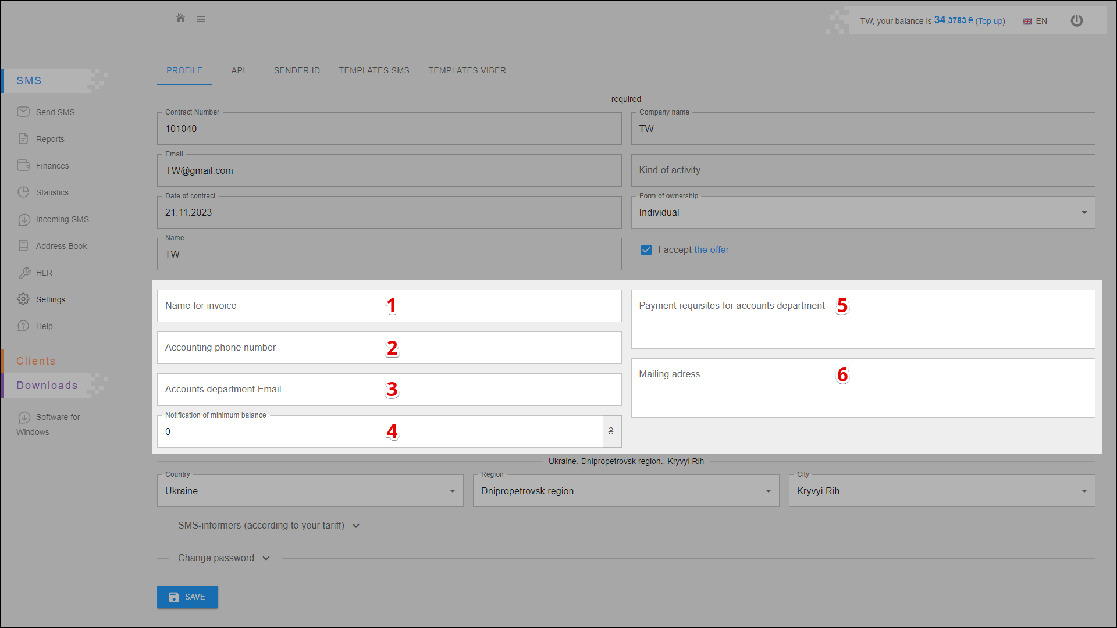The image size is (1117, 628).
Task: Expand the City dropdown
Action: (941, 491)
